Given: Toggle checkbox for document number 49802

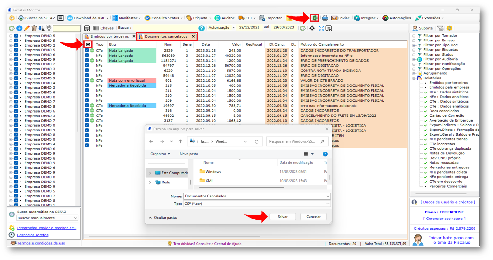Looking at the screenshot, I should [87, 115].
